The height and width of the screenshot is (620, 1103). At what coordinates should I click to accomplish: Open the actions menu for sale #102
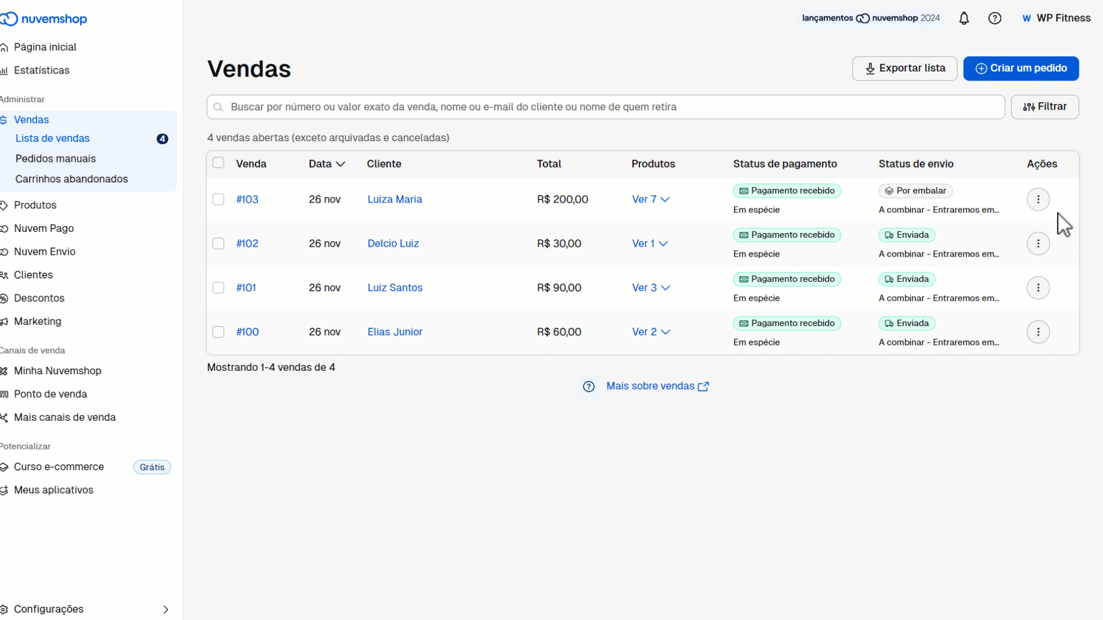pyautogui.click(x=1038, y=243)
